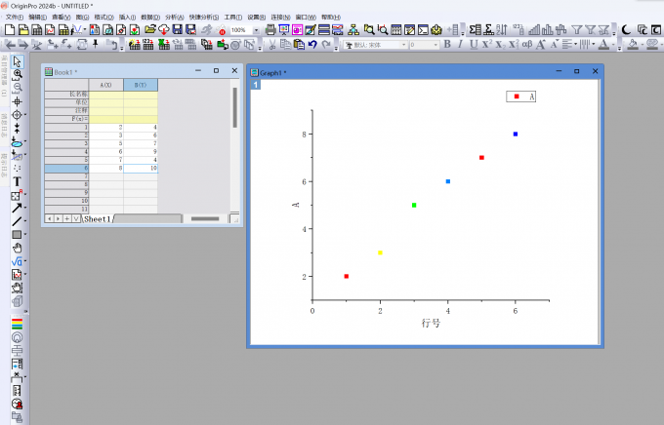664x425 pixels.
Task: Click the Greek αβ symbols button
Action: tap(526, 44)
